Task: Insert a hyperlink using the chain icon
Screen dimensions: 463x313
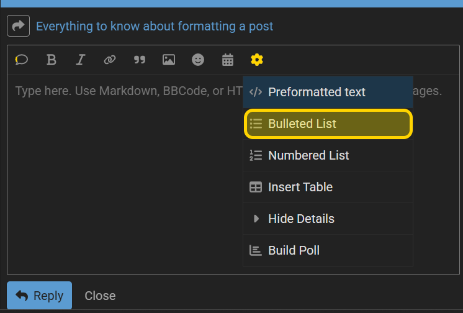Action: [110, 60]
